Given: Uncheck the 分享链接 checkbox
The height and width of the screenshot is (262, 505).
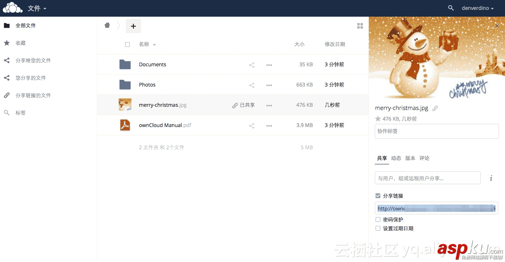Looking at the screenshot, I should click(378, 195).
